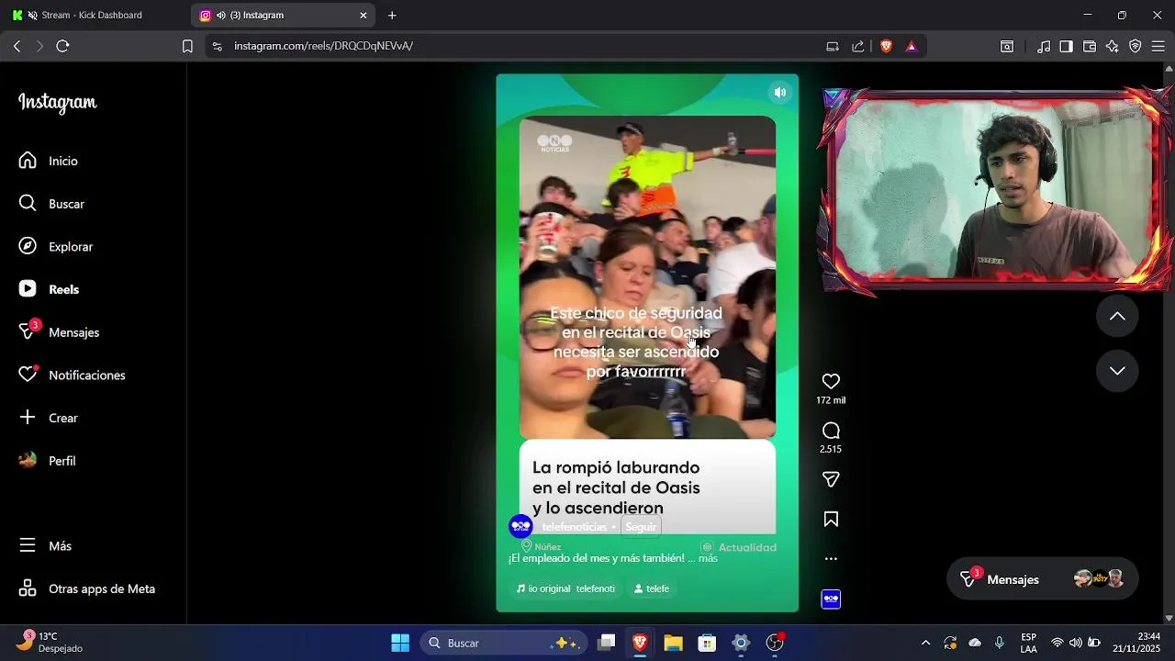The width and height of the screenshot is (1175, 661).
Task: Share this page from address bar
Action: [x=858, y=46]
